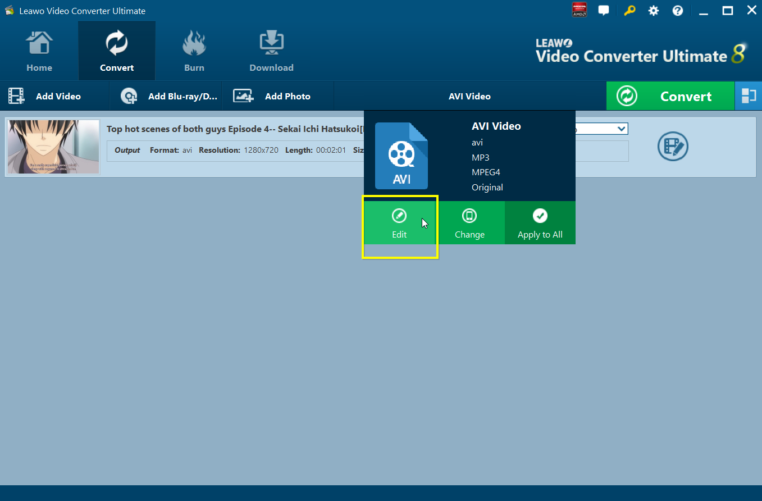Open settings gear icon
Viewport: 762px width, 501px height.
(654, 11)
